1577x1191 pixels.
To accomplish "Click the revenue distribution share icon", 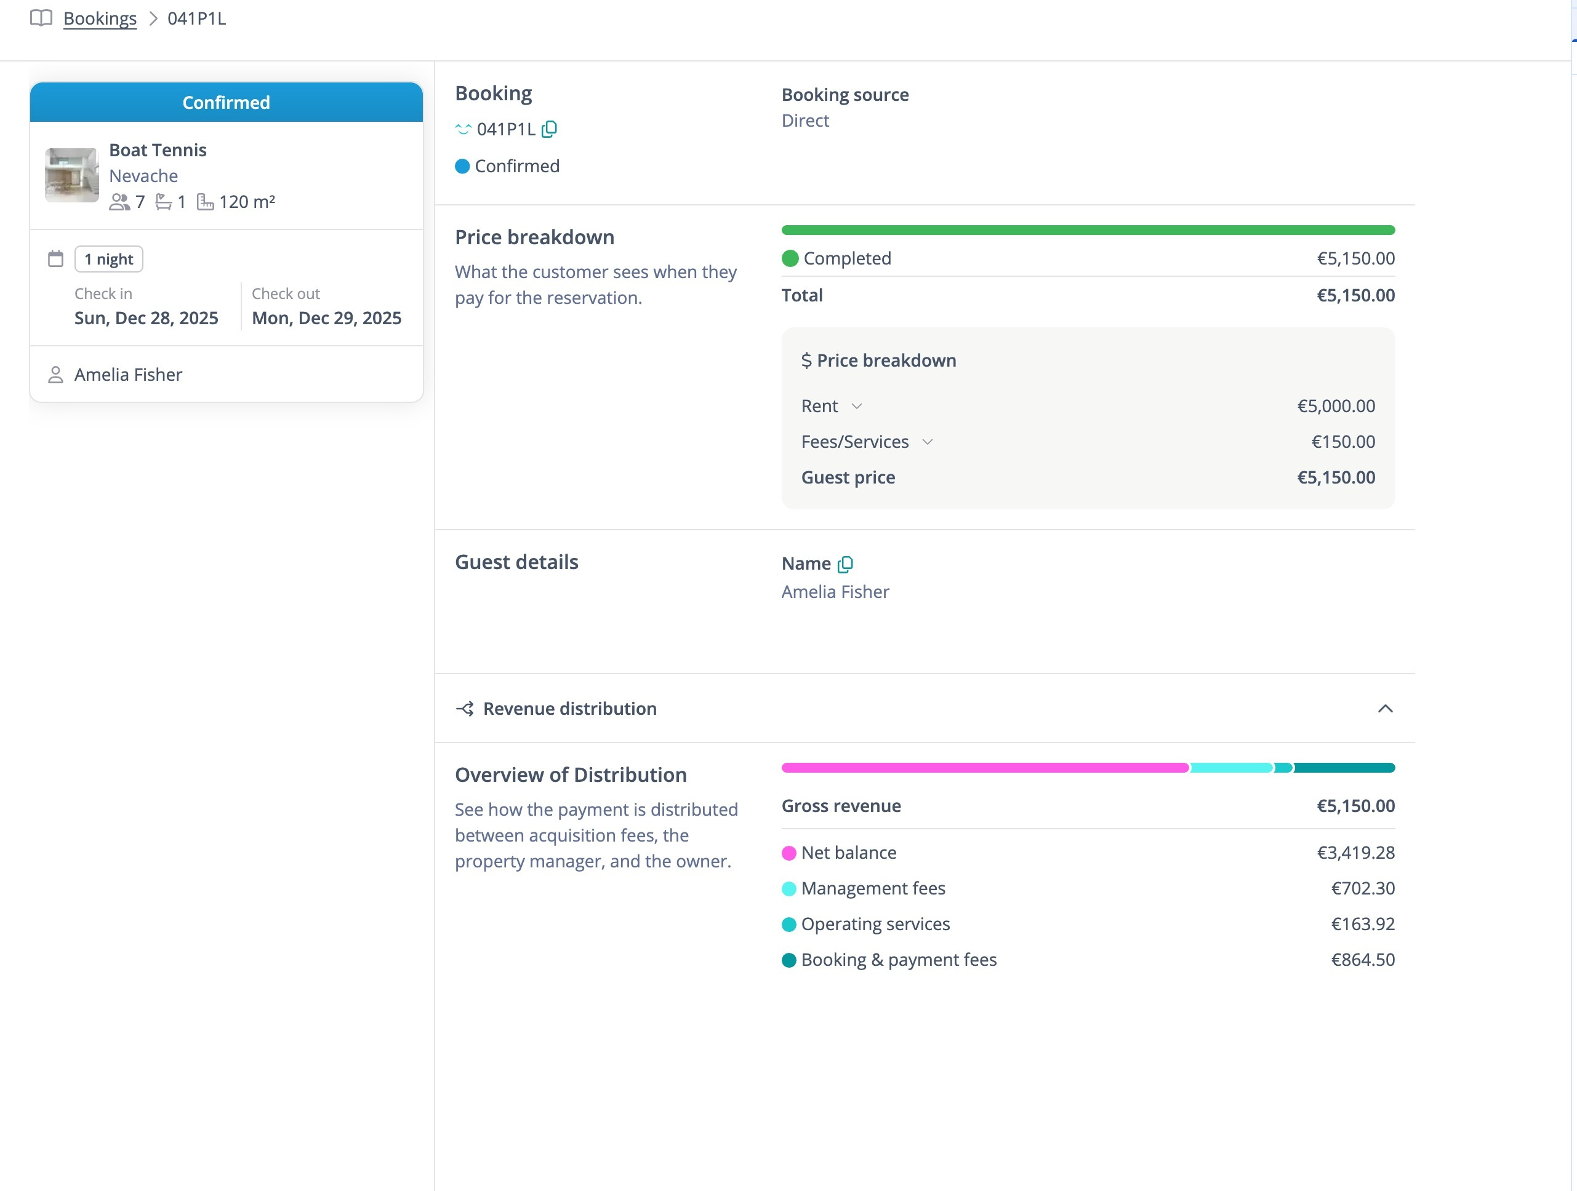I will coord(465,709).
